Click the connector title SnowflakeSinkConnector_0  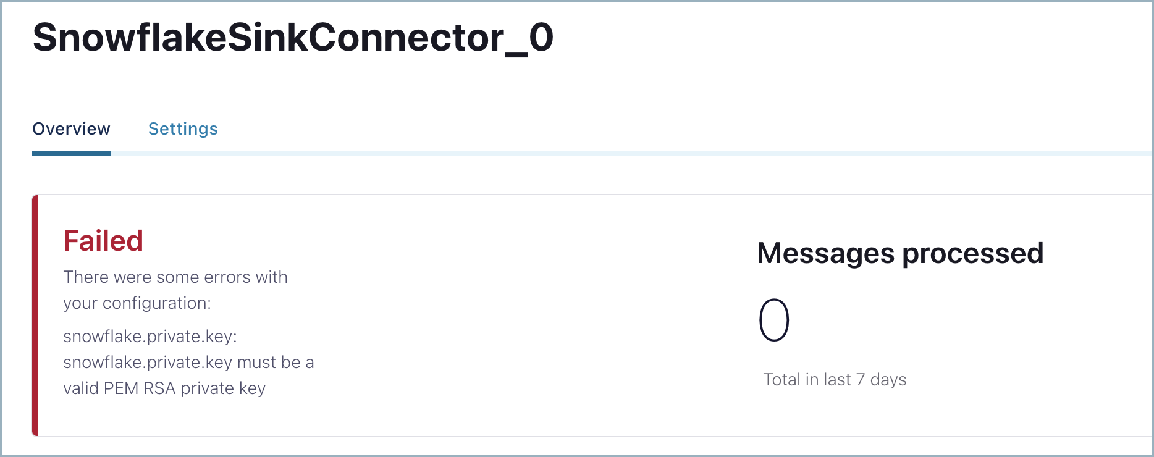pos(293,38)
